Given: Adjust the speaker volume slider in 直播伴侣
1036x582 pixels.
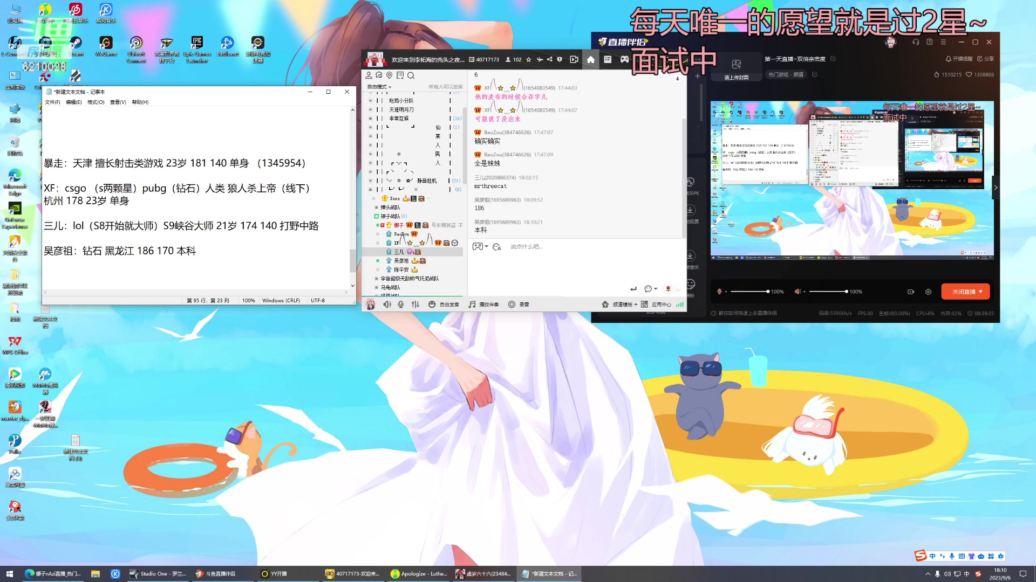Looking at the screenshot, I should point(828,292).
